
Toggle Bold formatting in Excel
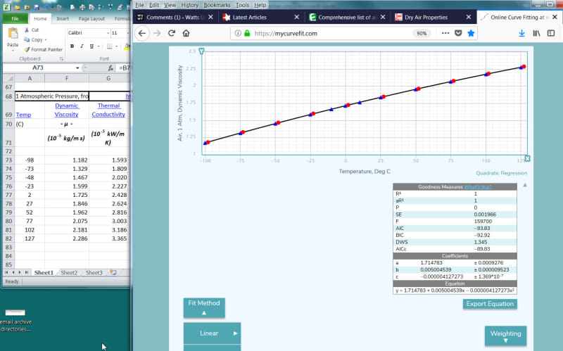pos(72,46)
